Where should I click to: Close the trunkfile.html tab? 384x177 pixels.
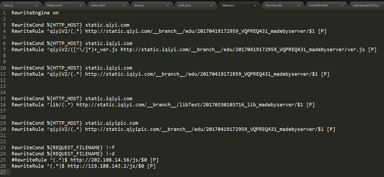342,5
